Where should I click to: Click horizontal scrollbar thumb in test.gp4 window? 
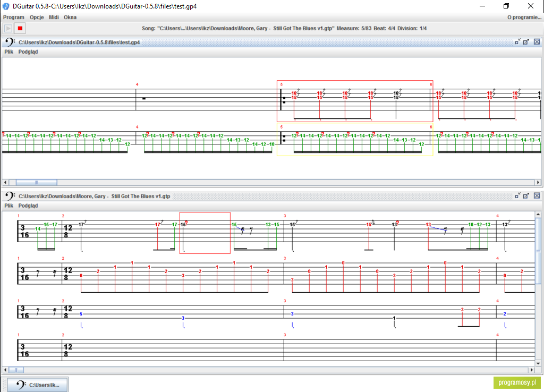(37, 183)
